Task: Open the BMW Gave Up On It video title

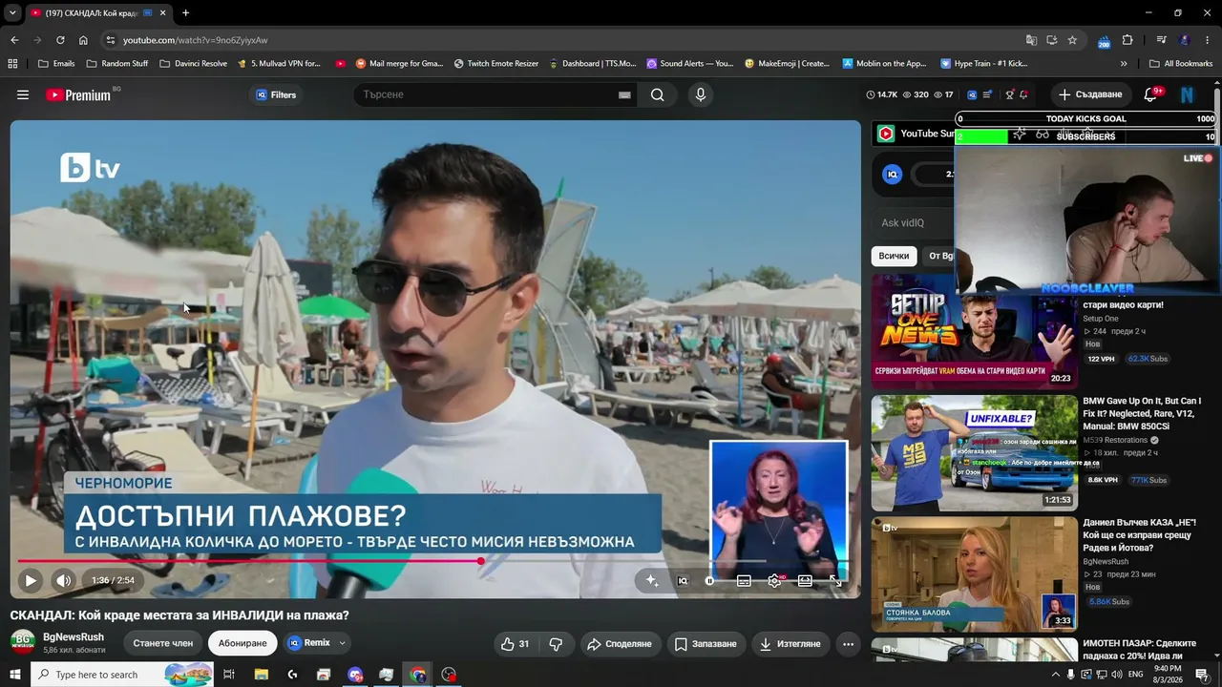Action: click(x=1142, y=413)
